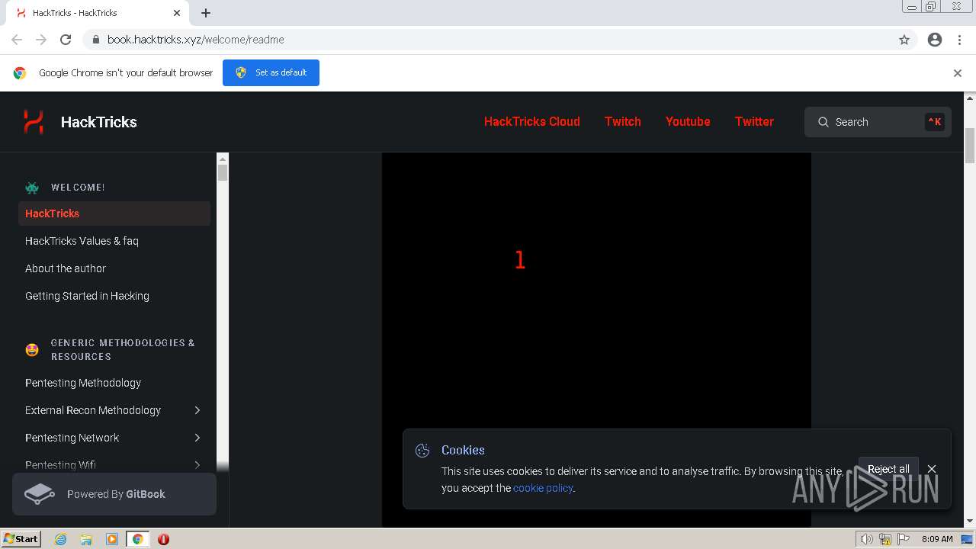Image resolution: width=976 pixels, height=549 pixels.
Task: Open Windows Start menu
Action: (21, 538)
